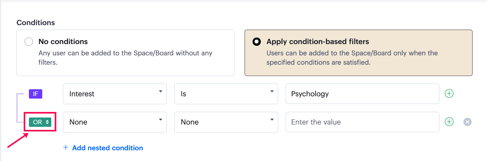Click the purple IF badge
Viewport: 487px width, 161px height.
[35, 94]
